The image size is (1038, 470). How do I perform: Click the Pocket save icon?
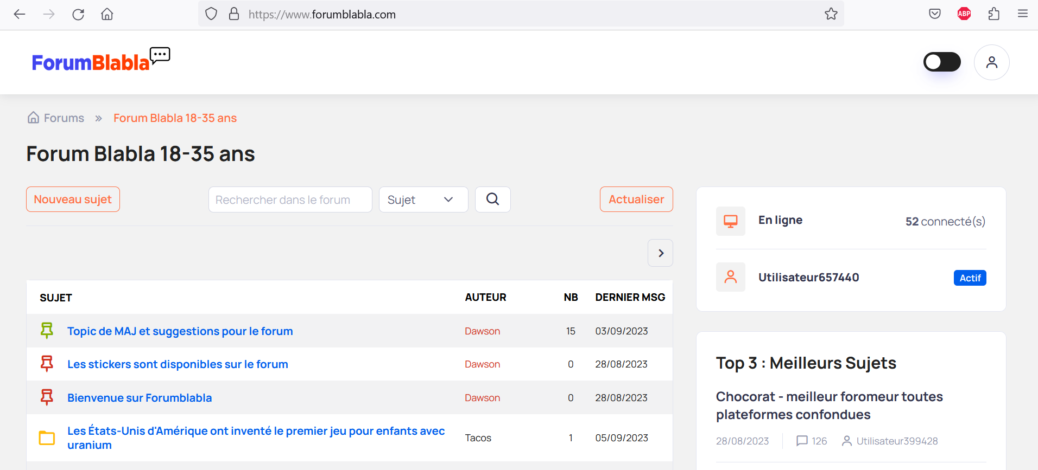[x=934, y=14]
